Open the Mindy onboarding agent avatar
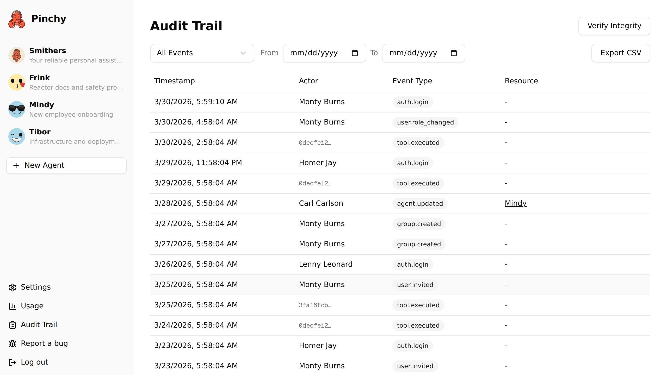This screenshot has width=667, height=375. pyautogui.click(x=16, y=109)
